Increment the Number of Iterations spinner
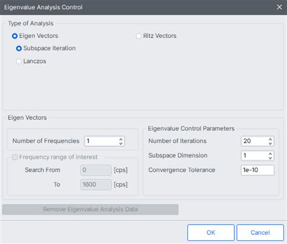This screenshot has height=244, width=287. coord(270,139)
